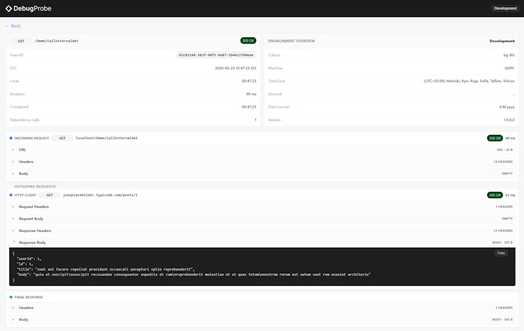Click the GET method pill beside /Demo/CallExternalGet

coord(21,41)
